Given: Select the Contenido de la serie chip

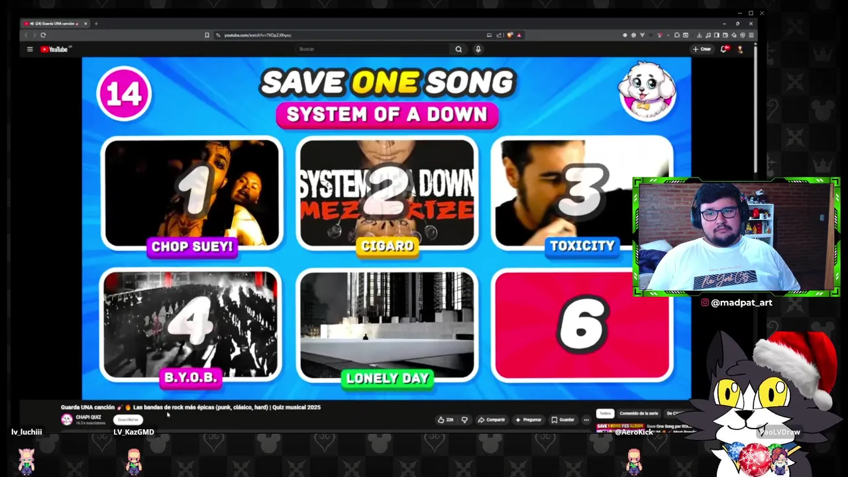Looking at the screenshot, I should click(639, 413).
